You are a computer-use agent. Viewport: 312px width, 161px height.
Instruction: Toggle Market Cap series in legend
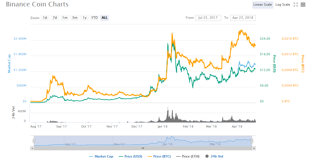[x=101, y=156]
